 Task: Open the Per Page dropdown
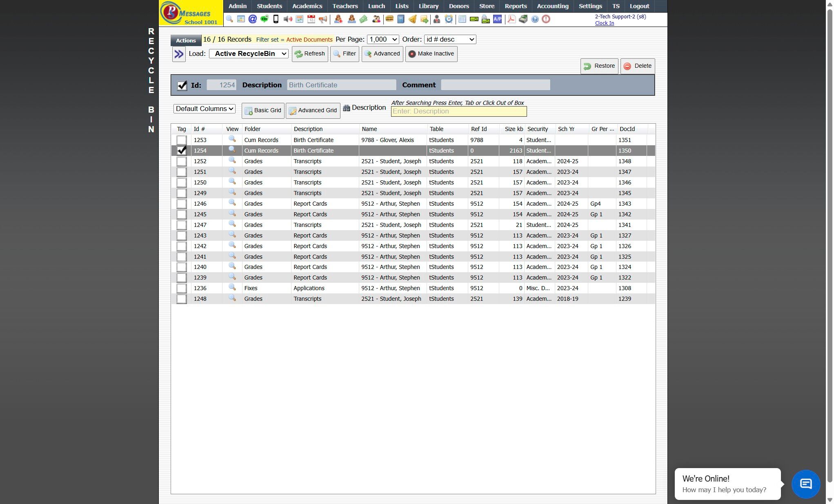click(x=383, y=40)
